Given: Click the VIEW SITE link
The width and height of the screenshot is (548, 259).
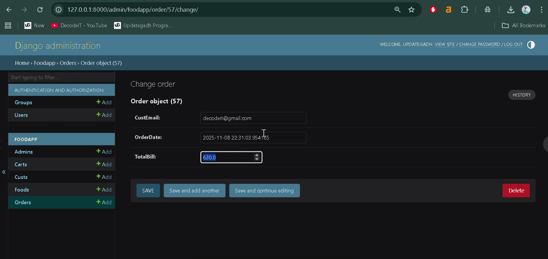Looking at the screenshot, I should 445,44.
